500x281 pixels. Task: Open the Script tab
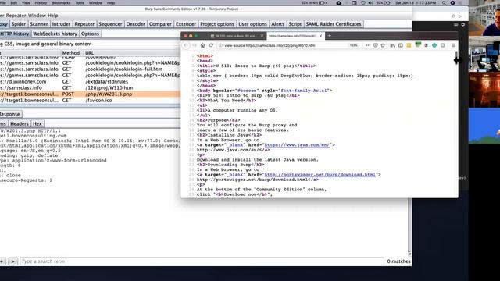(295, 24)
